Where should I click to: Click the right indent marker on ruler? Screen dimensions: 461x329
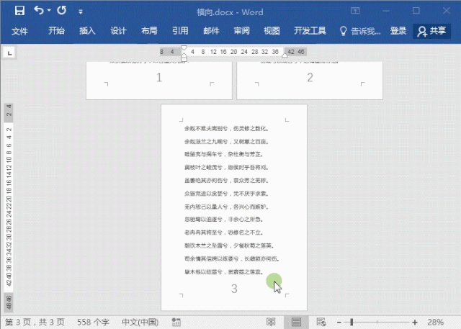[x=285, y=55]
